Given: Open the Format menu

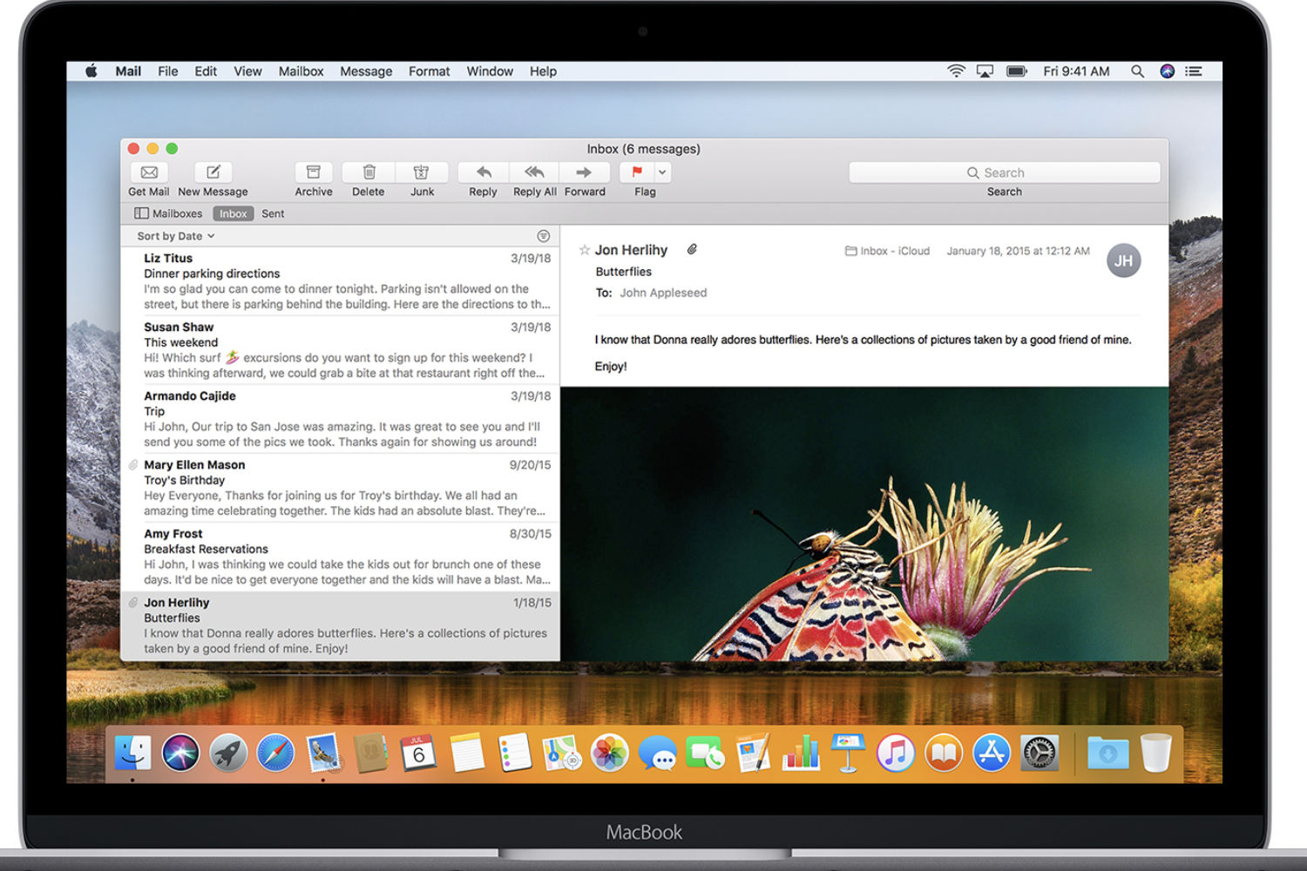Looking at the screenshot, I should point(430,71).
